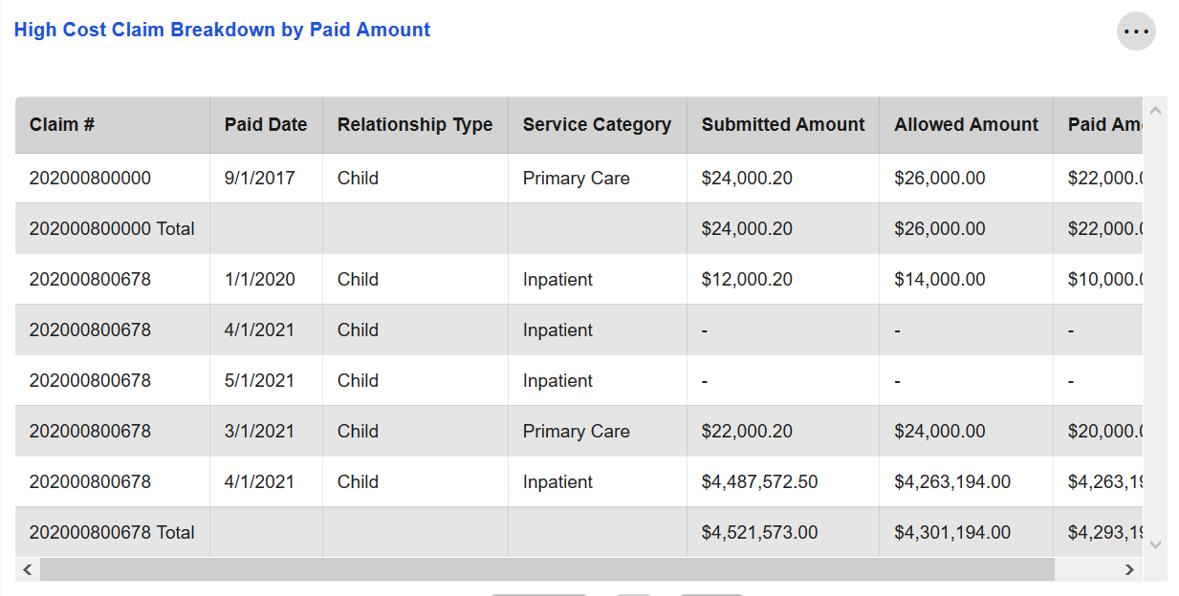Click the Service Category column header
The height and width of the screenshot is (596, 1179).
(597, 125)
